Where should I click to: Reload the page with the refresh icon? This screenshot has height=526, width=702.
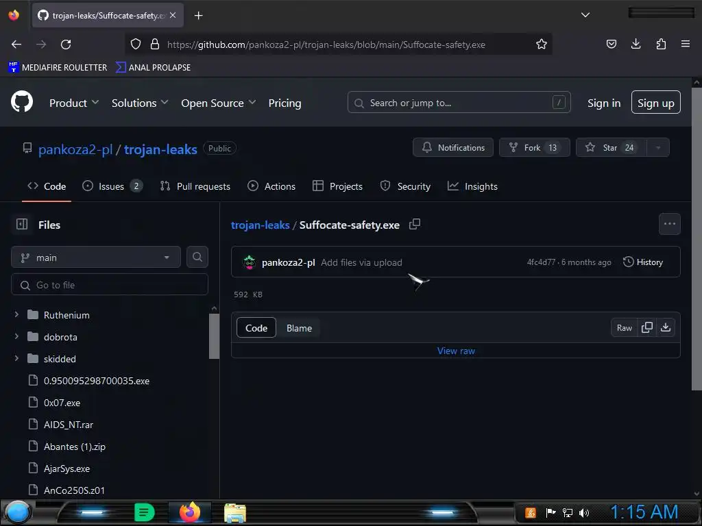(66, 45)
